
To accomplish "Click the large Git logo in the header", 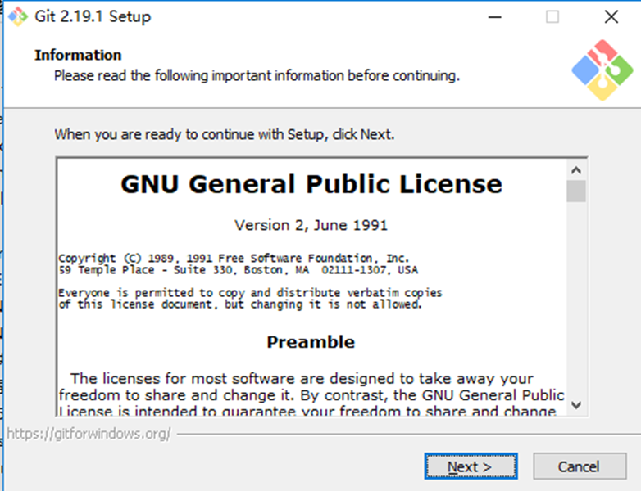I will click(x=602, y=70).
